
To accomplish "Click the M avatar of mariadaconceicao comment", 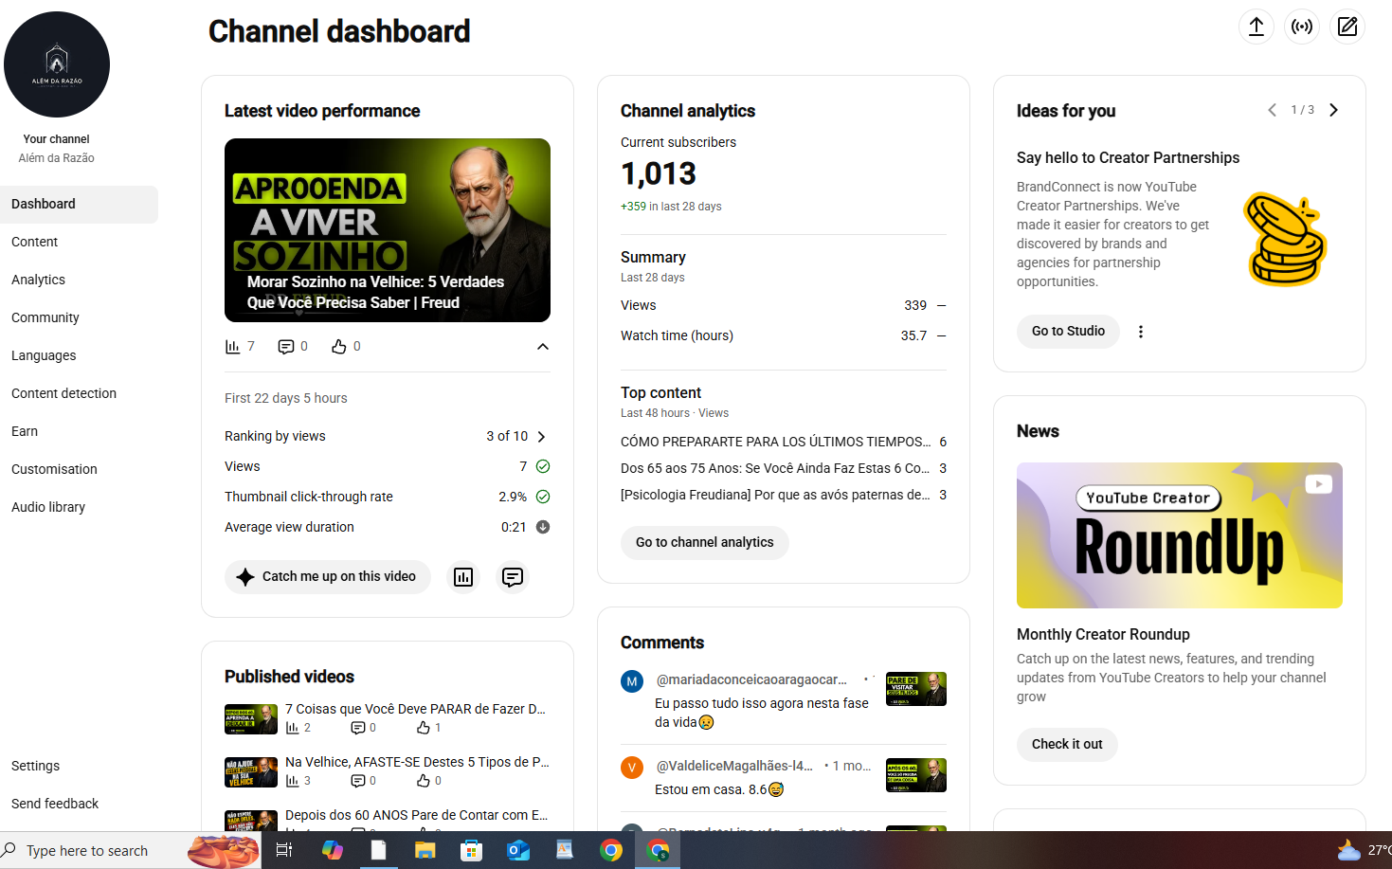I will 632,681.
